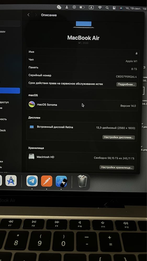The width and height of the screenshot is (147, 261).
Task: Click the user silhouette menu bar icon
Action: (67, 7)
